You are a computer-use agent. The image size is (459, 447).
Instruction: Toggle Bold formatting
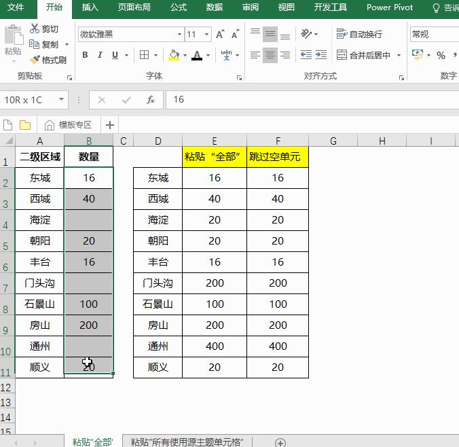(85, 55)
